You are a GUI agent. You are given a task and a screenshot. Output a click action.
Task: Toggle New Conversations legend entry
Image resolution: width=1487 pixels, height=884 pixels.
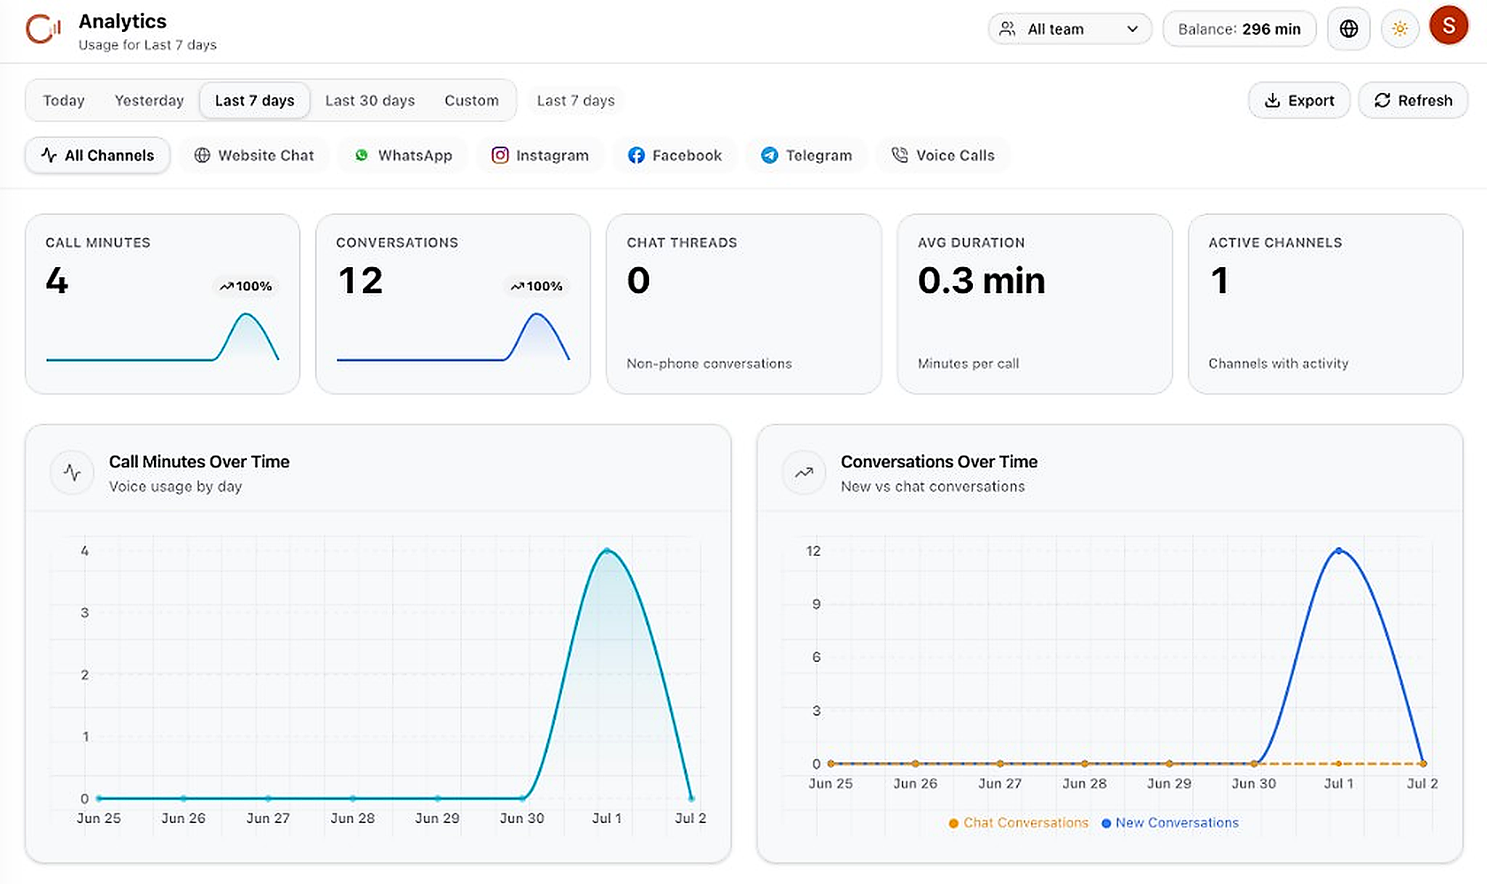(1170, 823)
